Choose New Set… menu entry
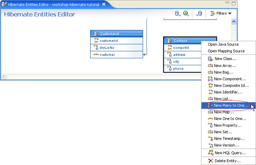The height and width of the screenshot is (165, 256). point(228,132)
